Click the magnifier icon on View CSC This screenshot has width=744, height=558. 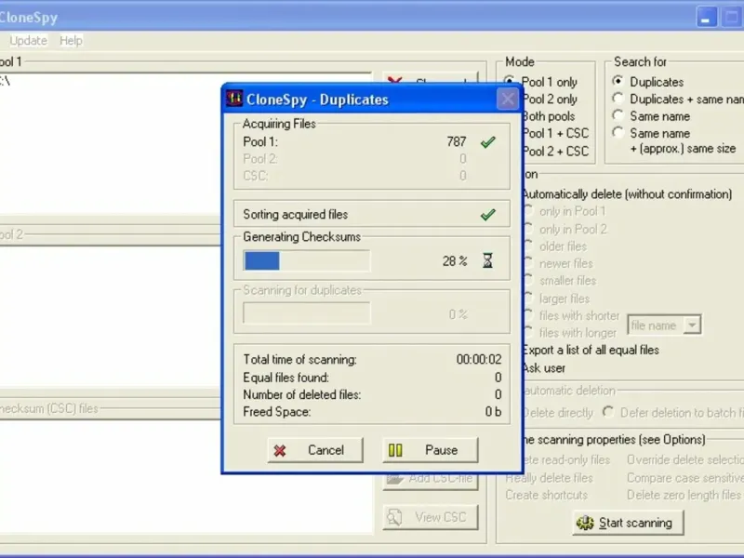[394, 517]
